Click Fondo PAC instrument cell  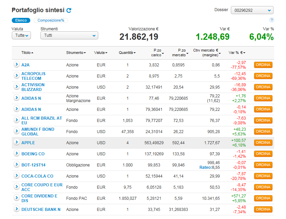click(76, 198)
